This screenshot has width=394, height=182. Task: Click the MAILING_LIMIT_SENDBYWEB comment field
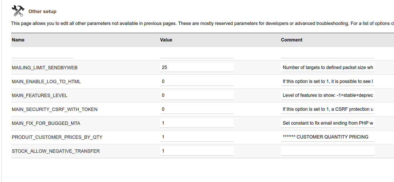click(328, 68)
